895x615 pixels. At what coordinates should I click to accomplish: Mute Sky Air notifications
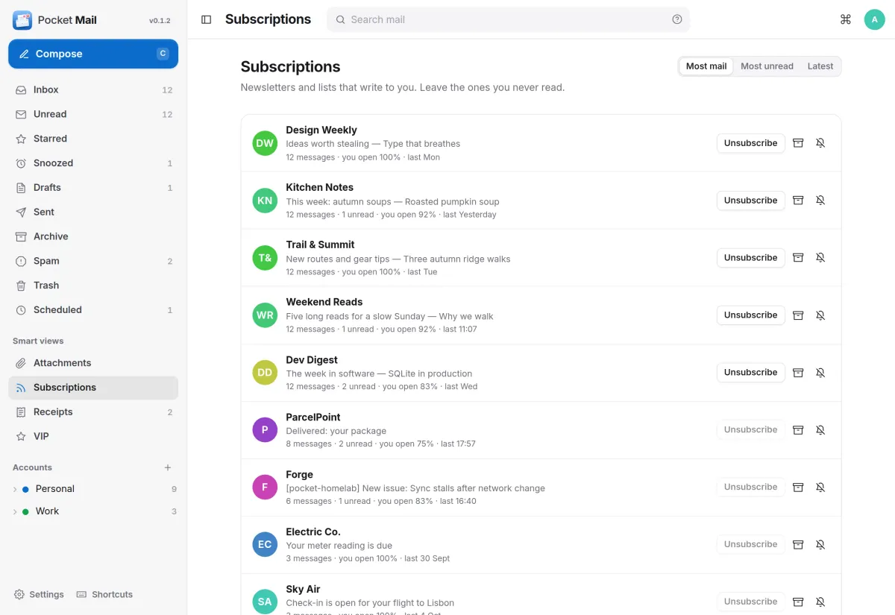[x=820, y=602]
